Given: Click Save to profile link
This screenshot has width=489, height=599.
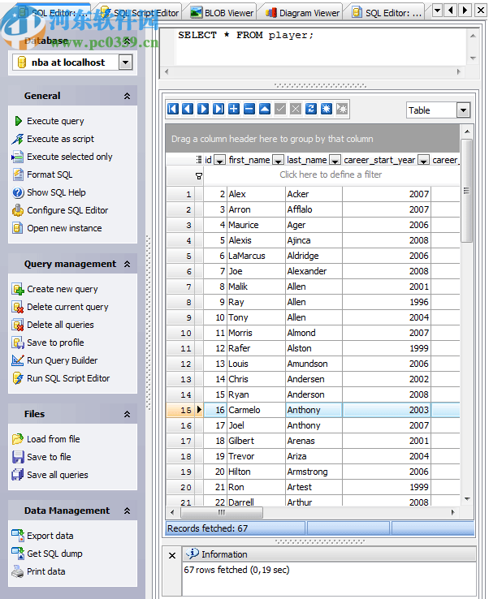Looking at the screenshot, I should 55,343.
